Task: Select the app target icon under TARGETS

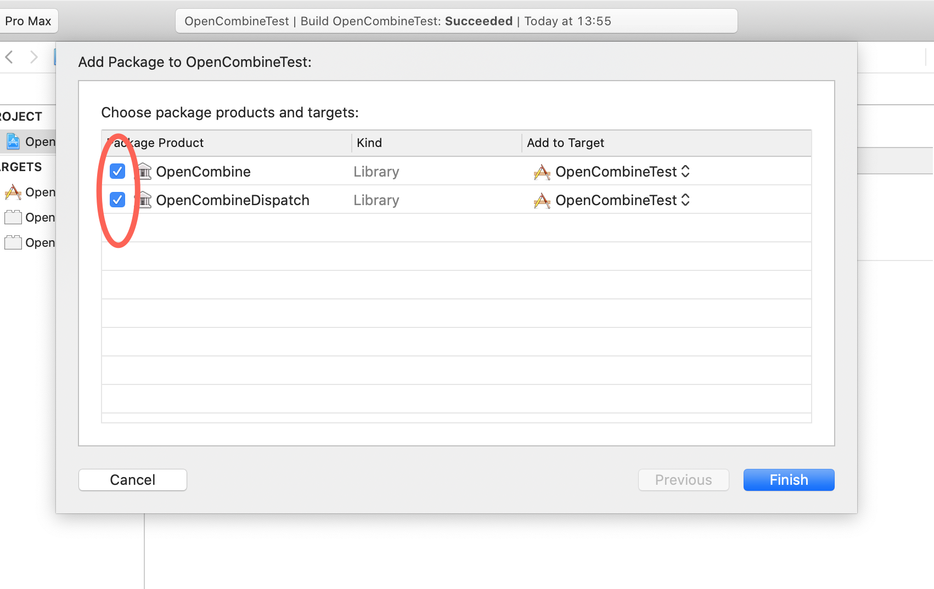Action: tap(13, 192)
